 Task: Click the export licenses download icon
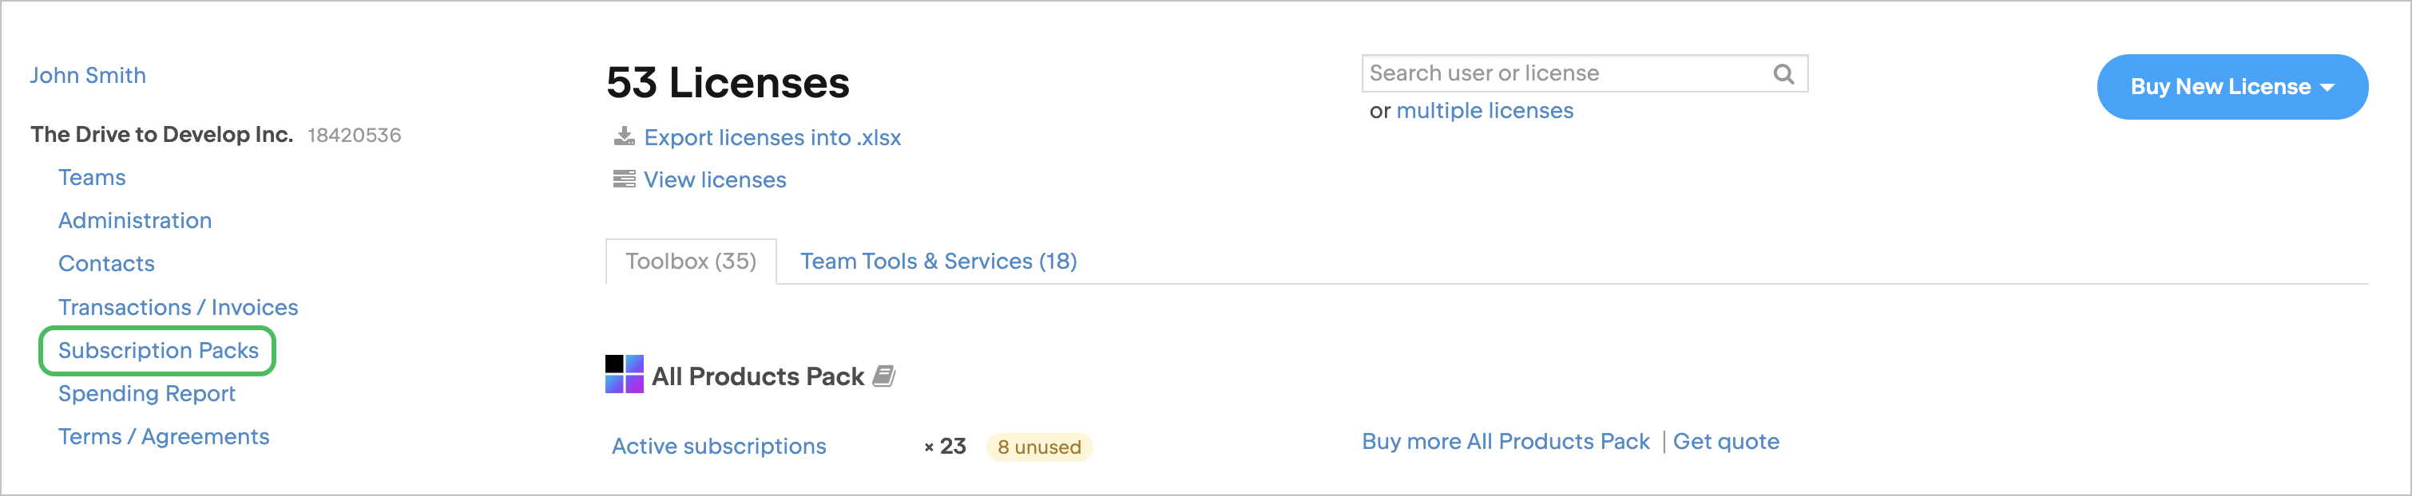[x=623, y=136]
